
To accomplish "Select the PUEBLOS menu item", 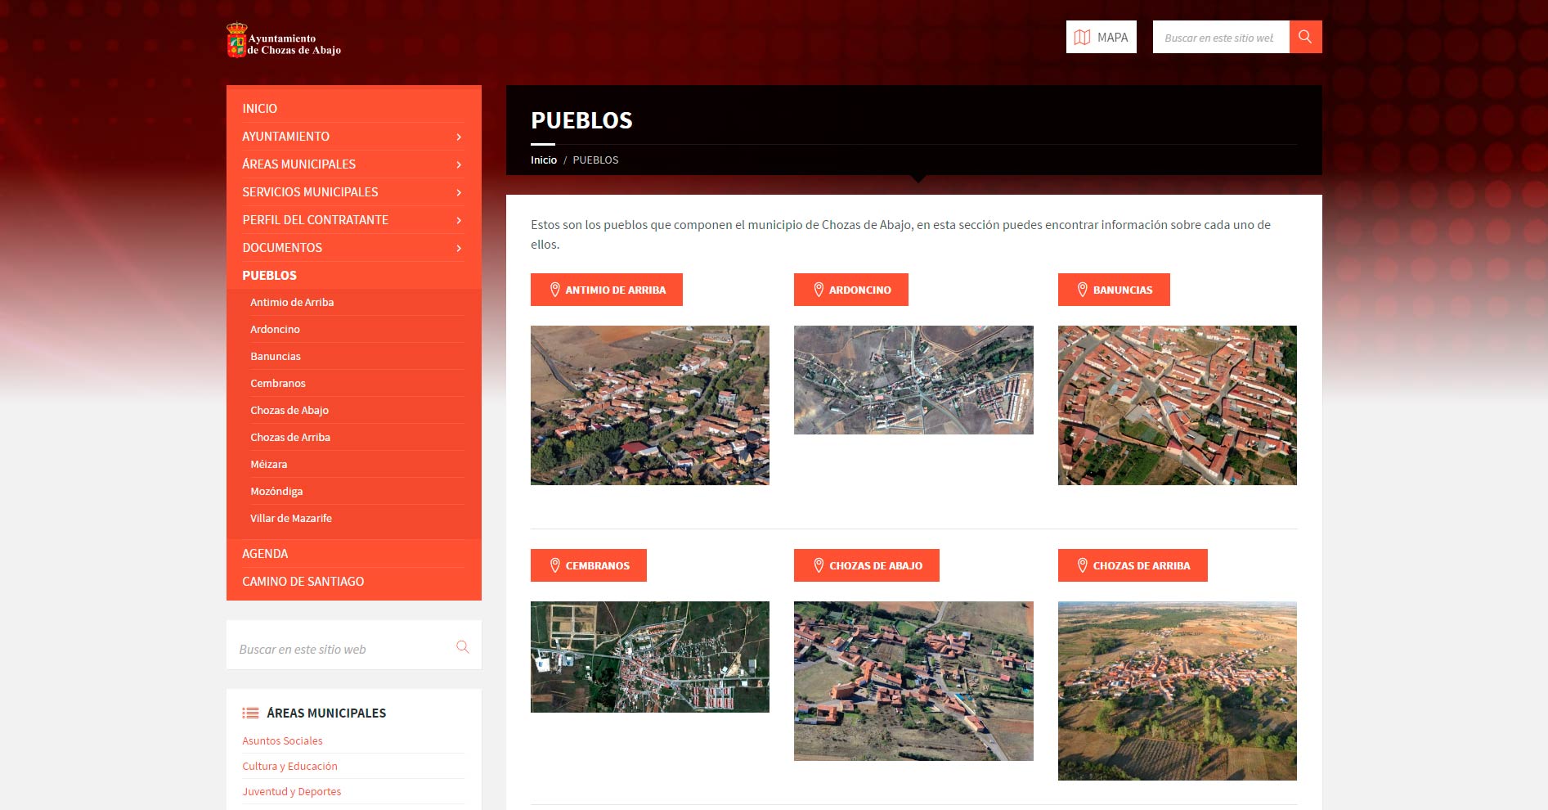I will [269, 276].
